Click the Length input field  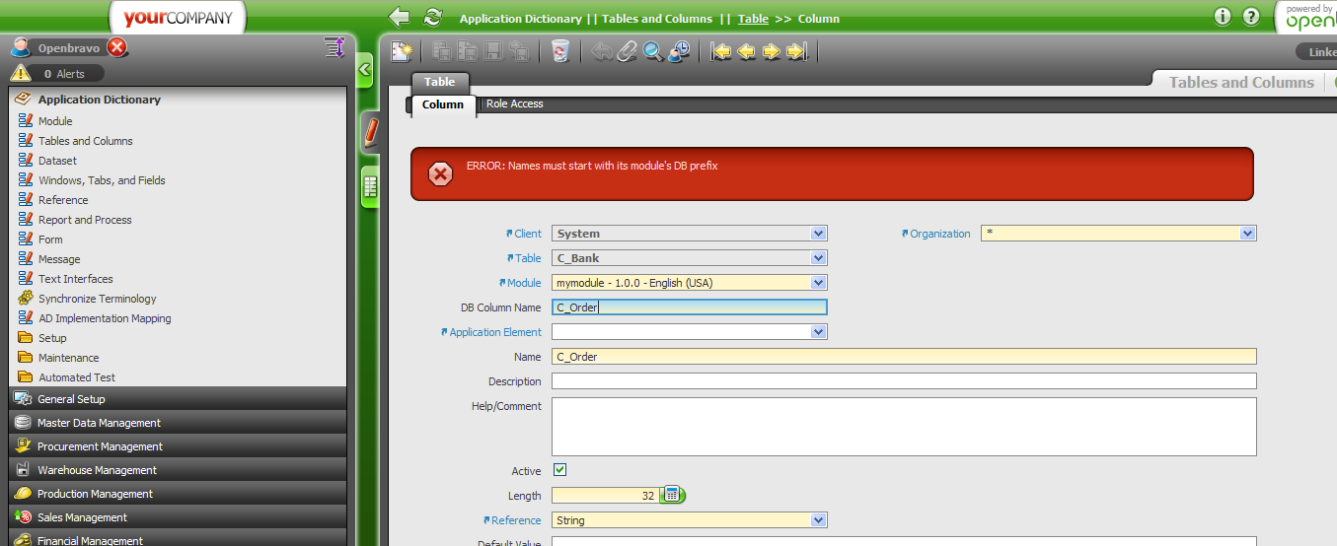(x=605, y=496)
